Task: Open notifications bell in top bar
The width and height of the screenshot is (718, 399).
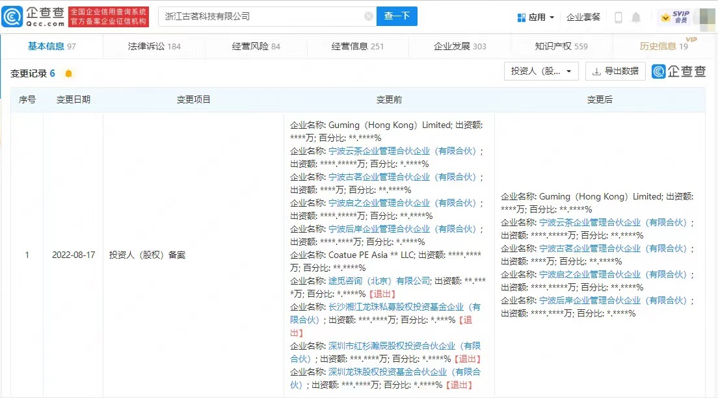Action: click(x=636, y=18)
